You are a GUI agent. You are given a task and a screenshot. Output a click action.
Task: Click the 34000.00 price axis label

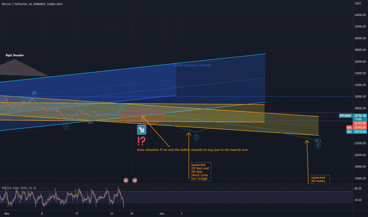360,73
